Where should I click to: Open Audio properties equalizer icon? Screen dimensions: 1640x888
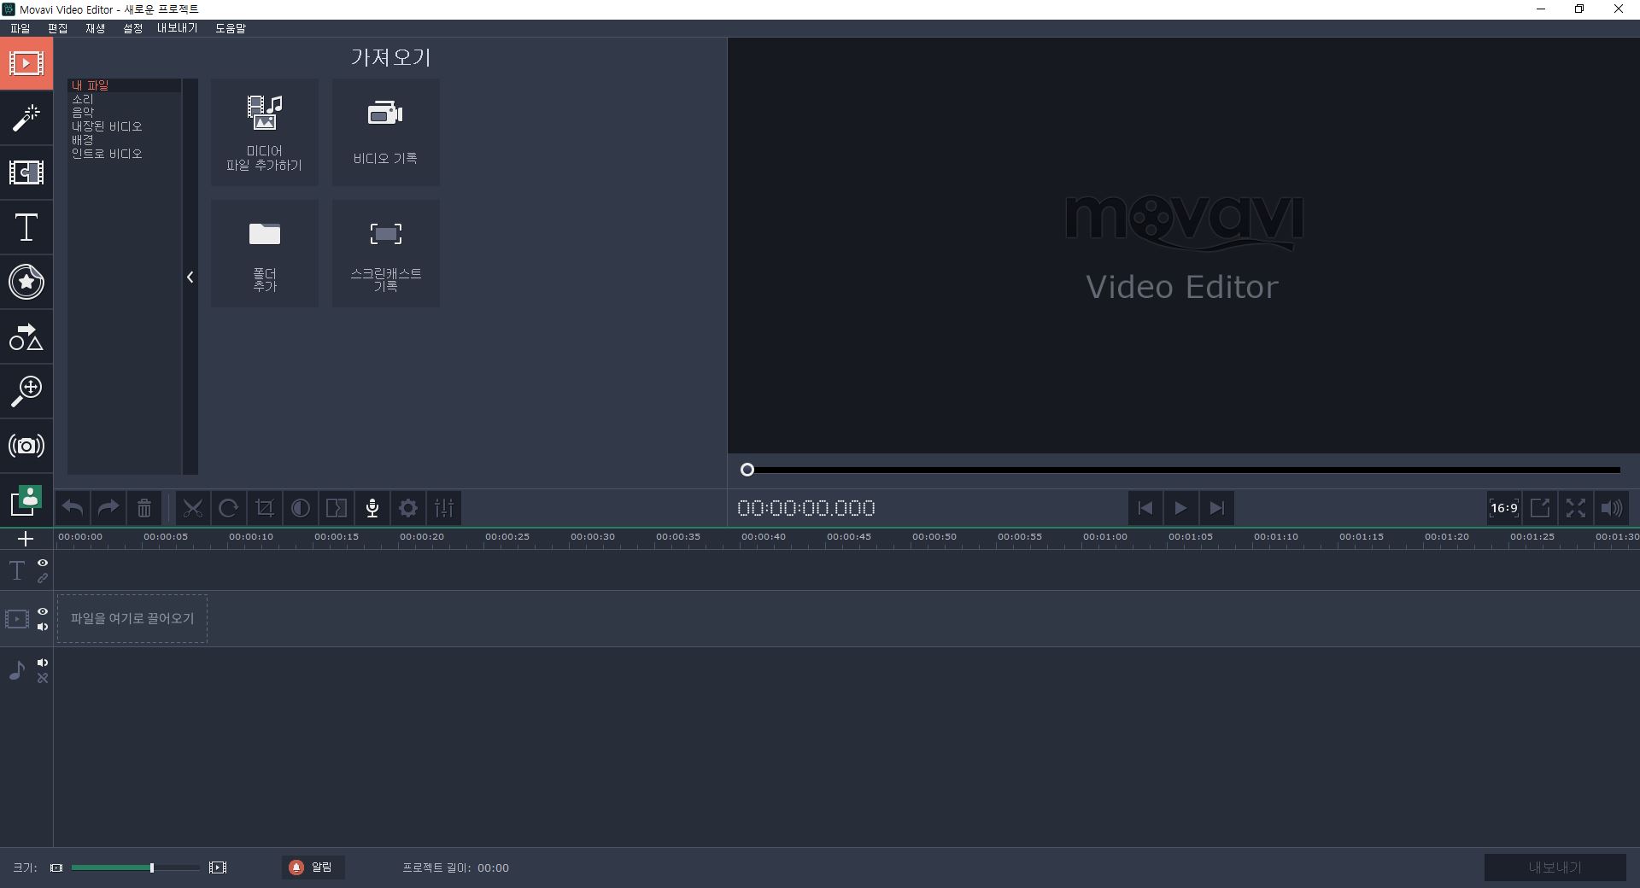point(444,508)
